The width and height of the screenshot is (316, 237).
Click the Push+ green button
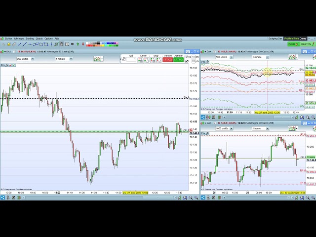point(294,44)
